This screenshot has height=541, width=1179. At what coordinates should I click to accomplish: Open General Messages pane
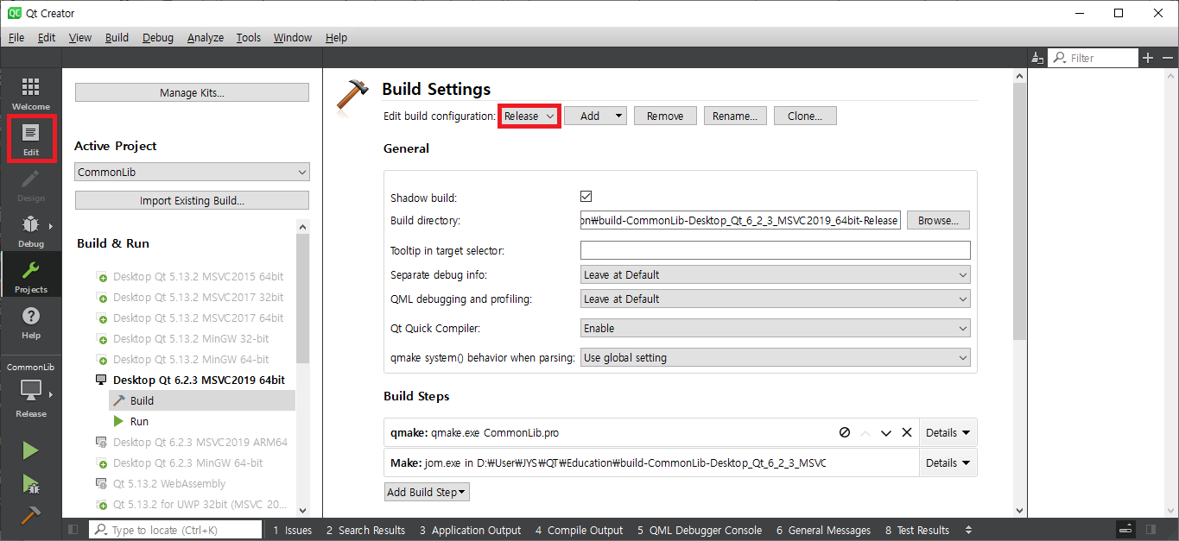[823, 530]
